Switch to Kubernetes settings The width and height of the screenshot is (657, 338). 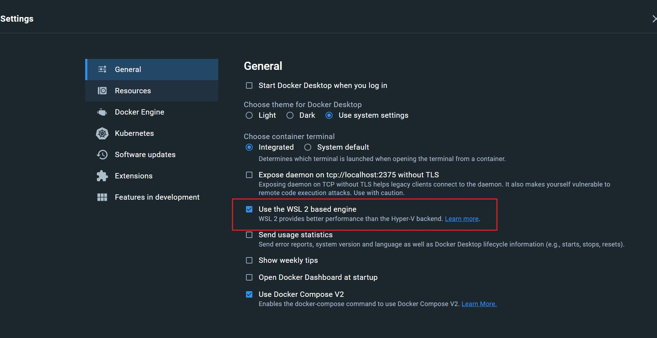(152, 133)
